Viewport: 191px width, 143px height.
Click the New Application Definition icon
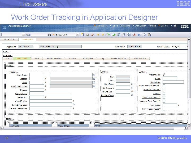(x=83, y=35)
